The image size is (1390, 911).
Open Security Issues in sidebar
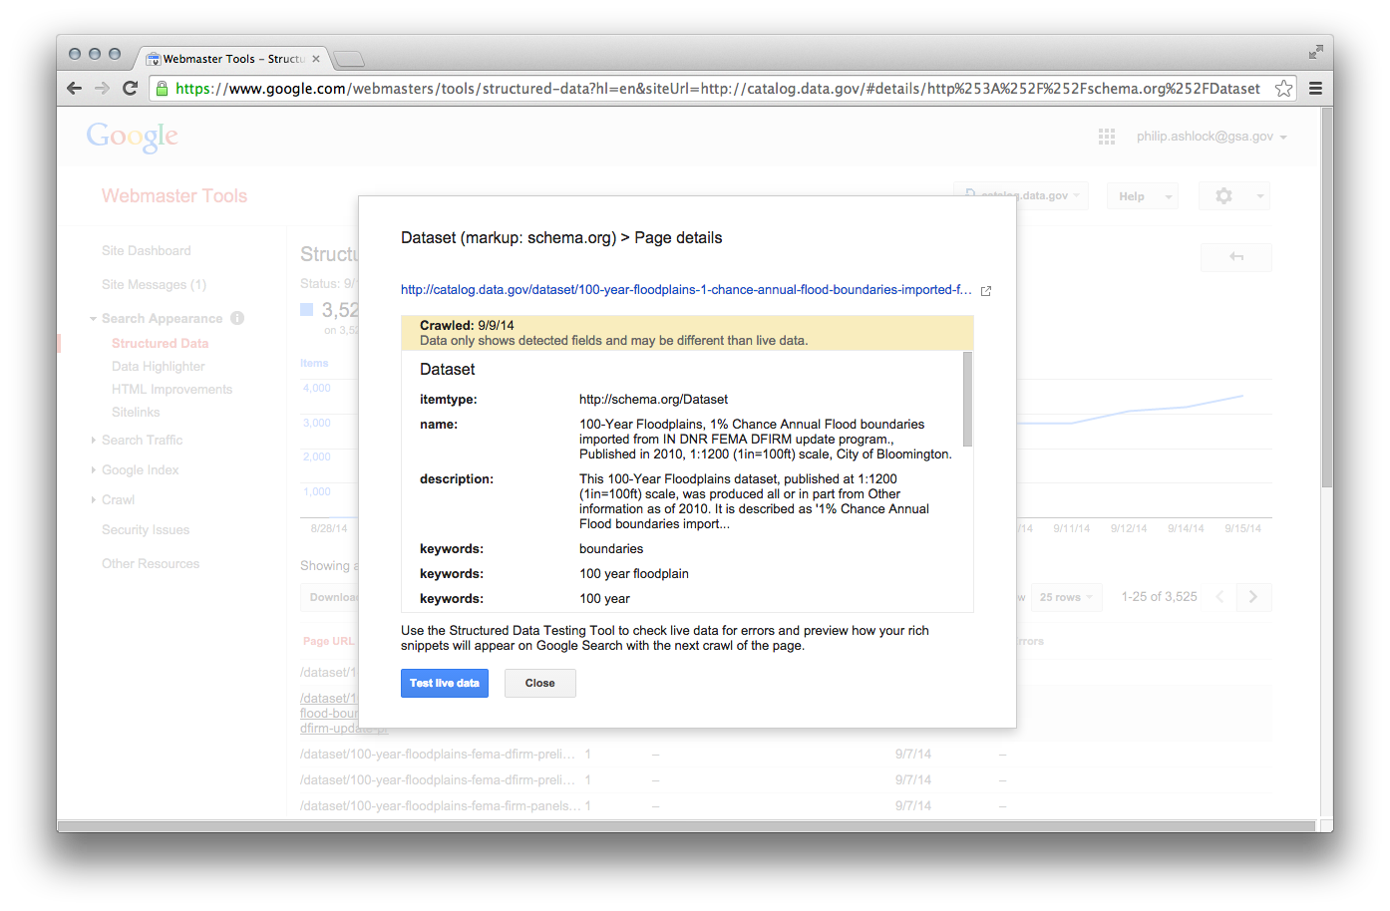pos(146,529)
